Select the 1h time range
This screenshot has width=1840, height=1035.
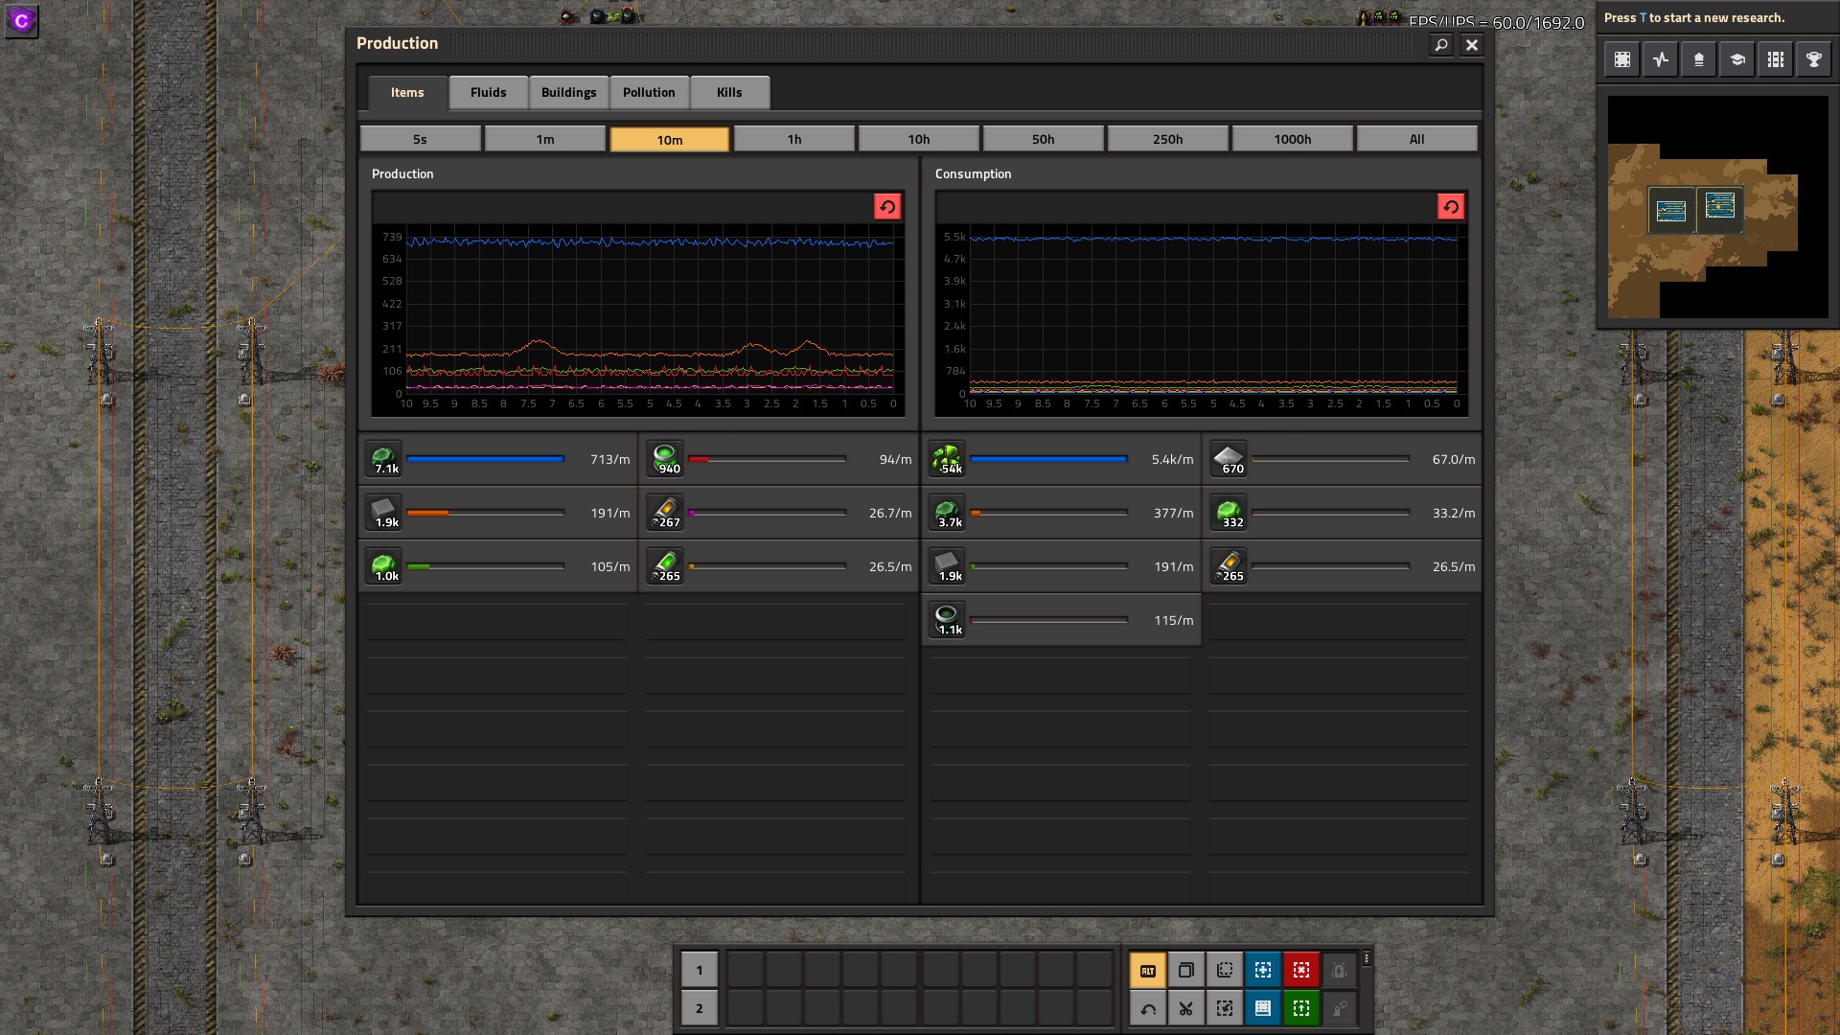(793, 139)
